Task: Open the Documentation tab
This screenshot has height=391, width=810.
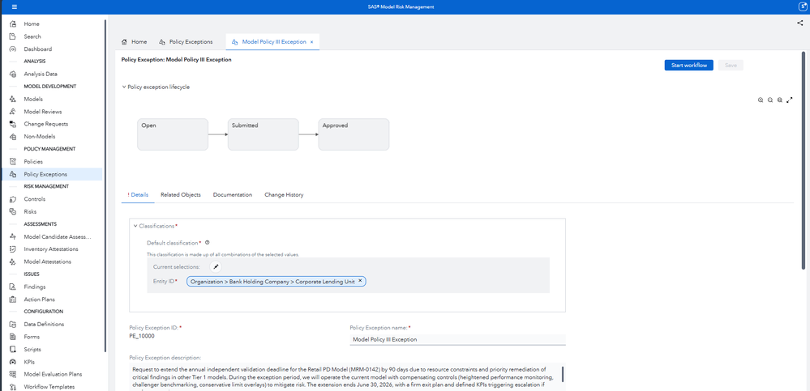Action: pyautogui.click(x=233, y=195)
